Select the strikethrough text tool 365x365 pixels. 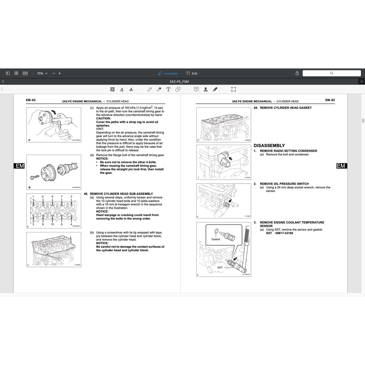131,89
